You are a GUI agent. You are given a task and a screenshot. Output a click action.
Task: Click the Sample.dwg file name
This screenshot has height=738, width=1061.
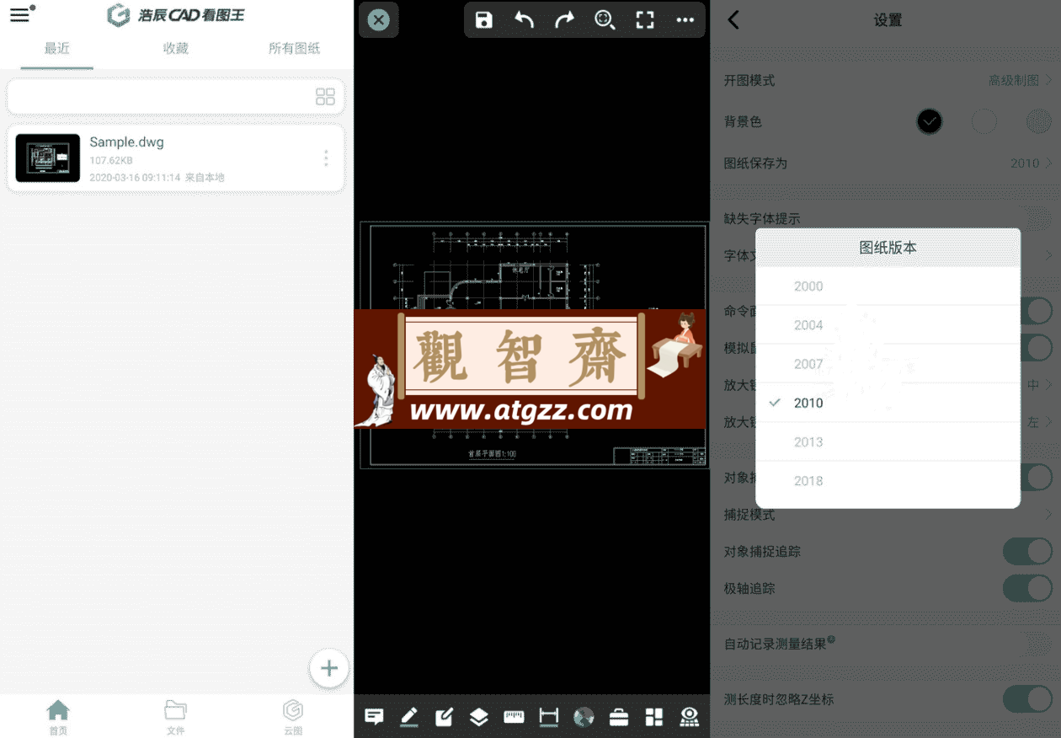(x=126, y=142)
